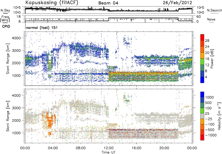This screenshot has width=222, height=154.
Task: Click the 'Power [dB]' colorbar title
Action: 212,59
